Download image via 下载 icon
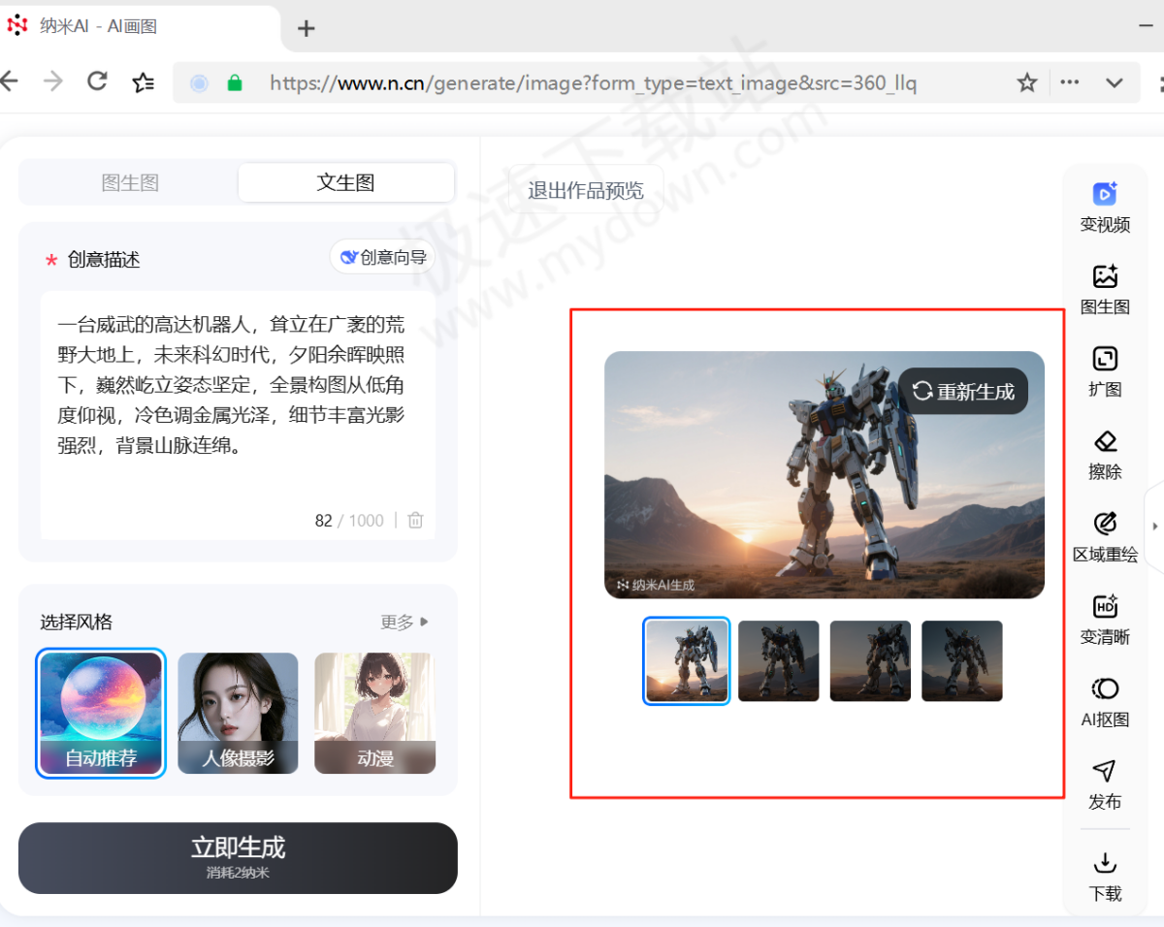 coord(1105,875)
